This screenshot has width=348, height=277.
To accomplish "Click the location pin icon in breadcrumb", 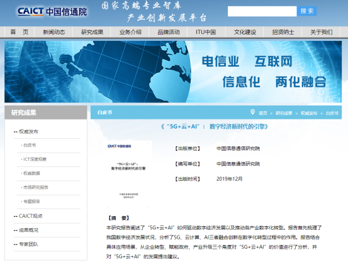I will (252, 112).
